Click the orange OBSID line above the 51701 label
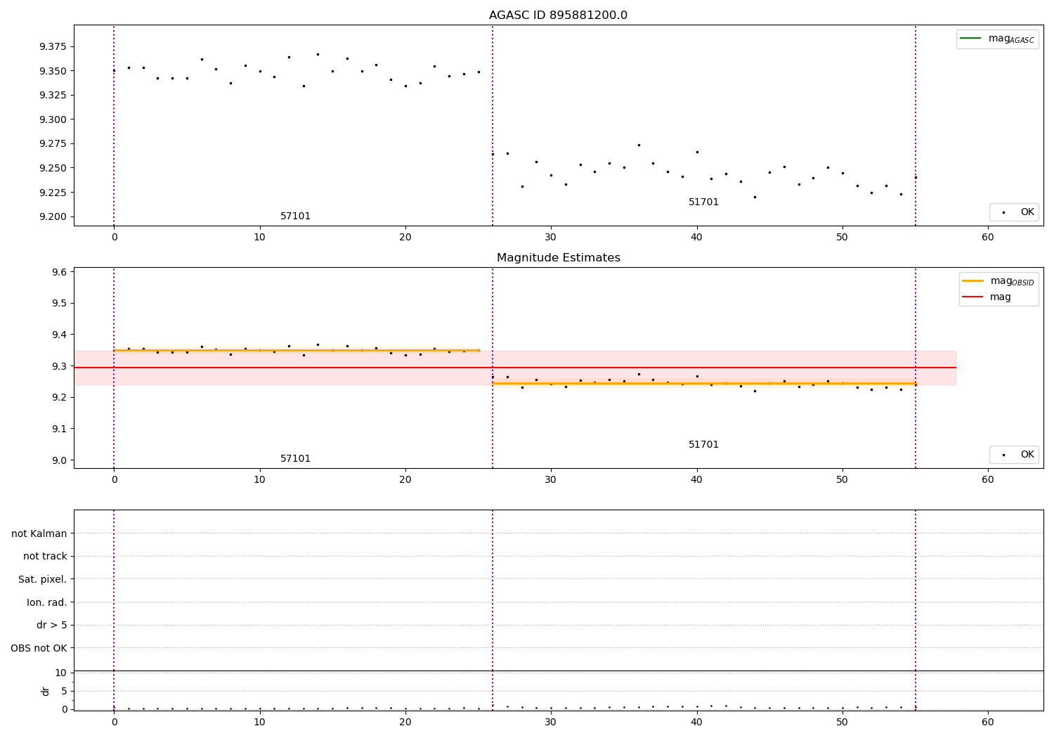This screenshot has width=1054, height=738. (x=703, y=383)
